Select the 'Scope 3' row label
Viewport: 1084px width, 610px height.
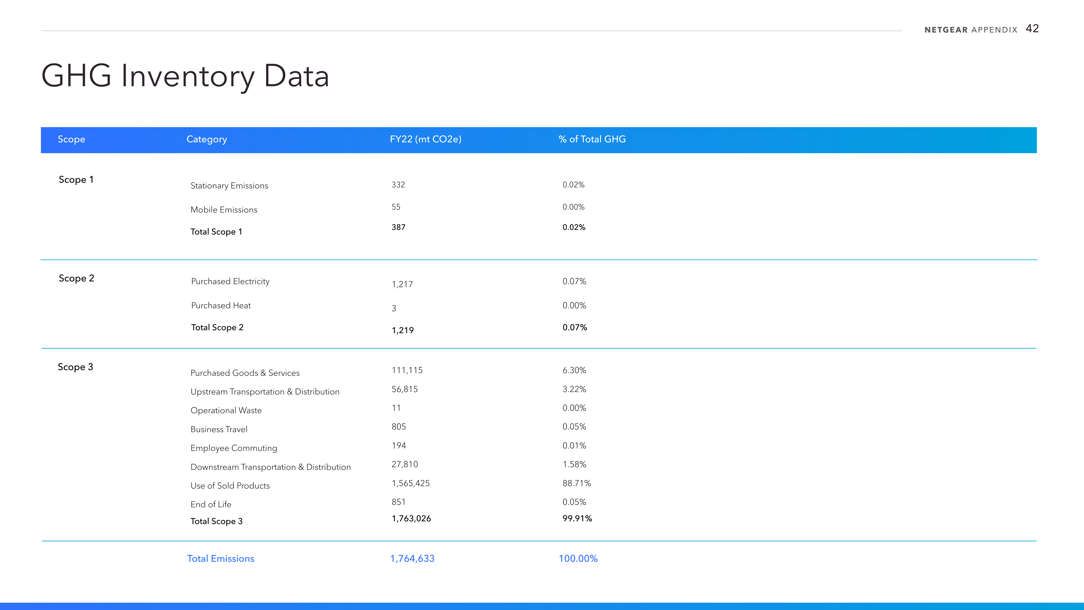coord(75,367)
